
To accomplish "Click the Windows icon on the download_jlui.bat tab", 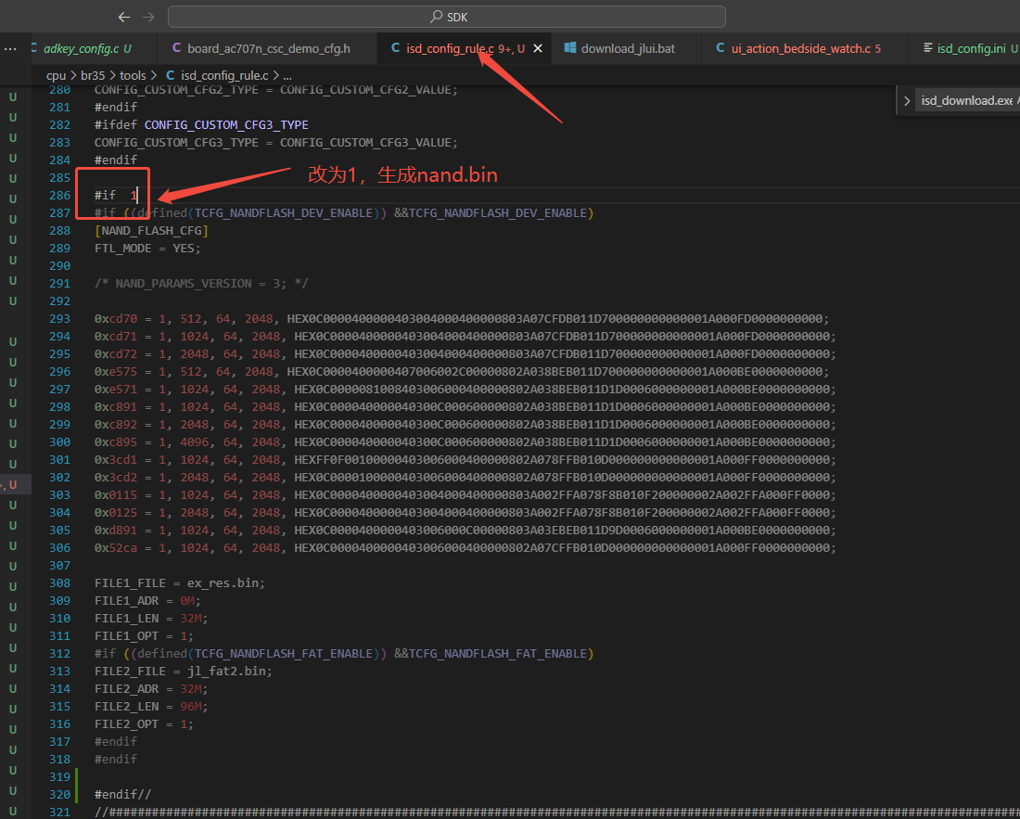I will click(x=570, y=48).
